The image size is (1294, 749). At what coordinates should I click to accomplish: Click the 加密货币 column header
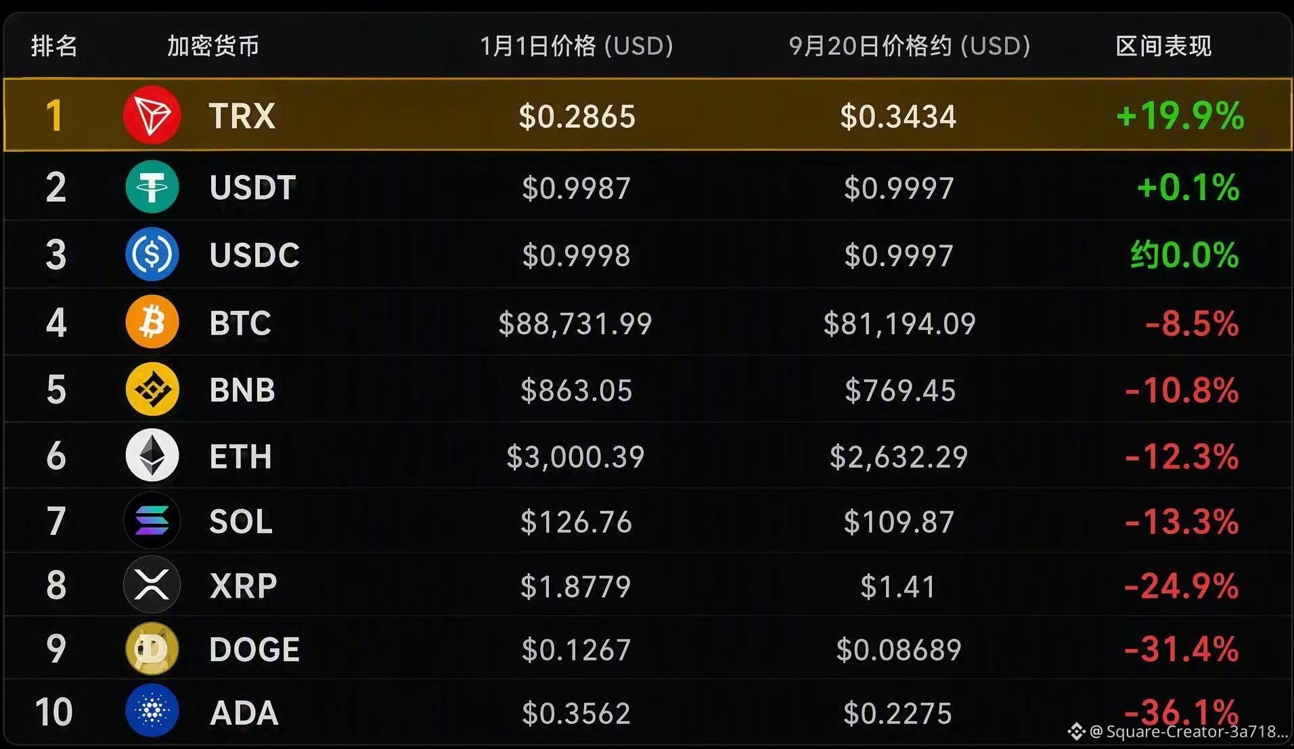point(213,46)
